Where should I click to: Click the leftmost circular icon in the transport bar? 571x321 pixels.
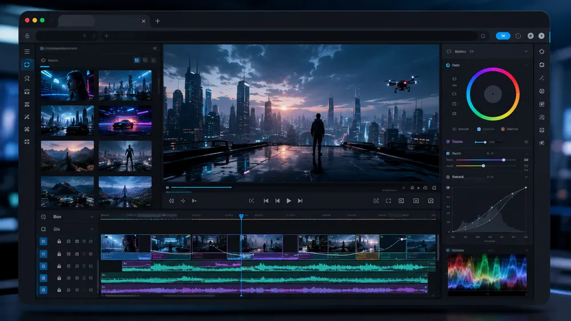171,201
